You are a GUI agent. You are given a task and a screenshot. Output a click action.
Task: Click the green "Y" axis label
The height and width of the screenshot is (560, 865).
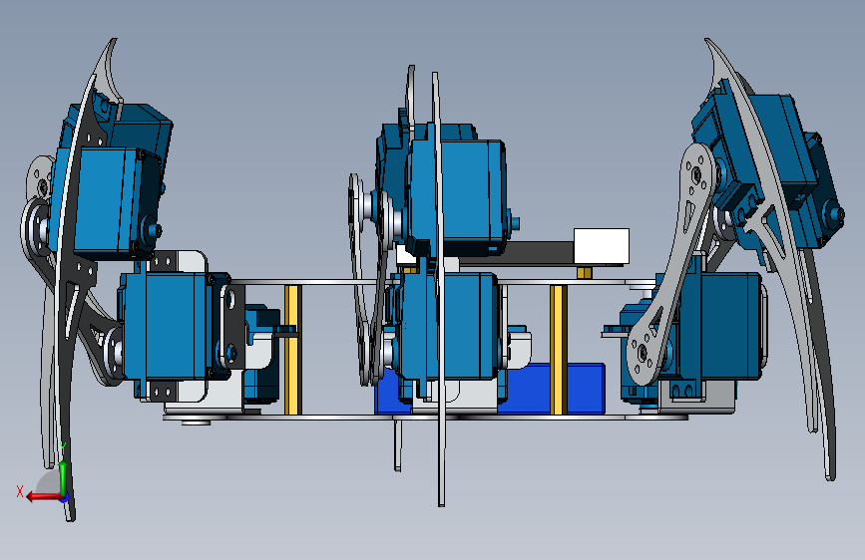pyautogui.click(x=63, y=447)
